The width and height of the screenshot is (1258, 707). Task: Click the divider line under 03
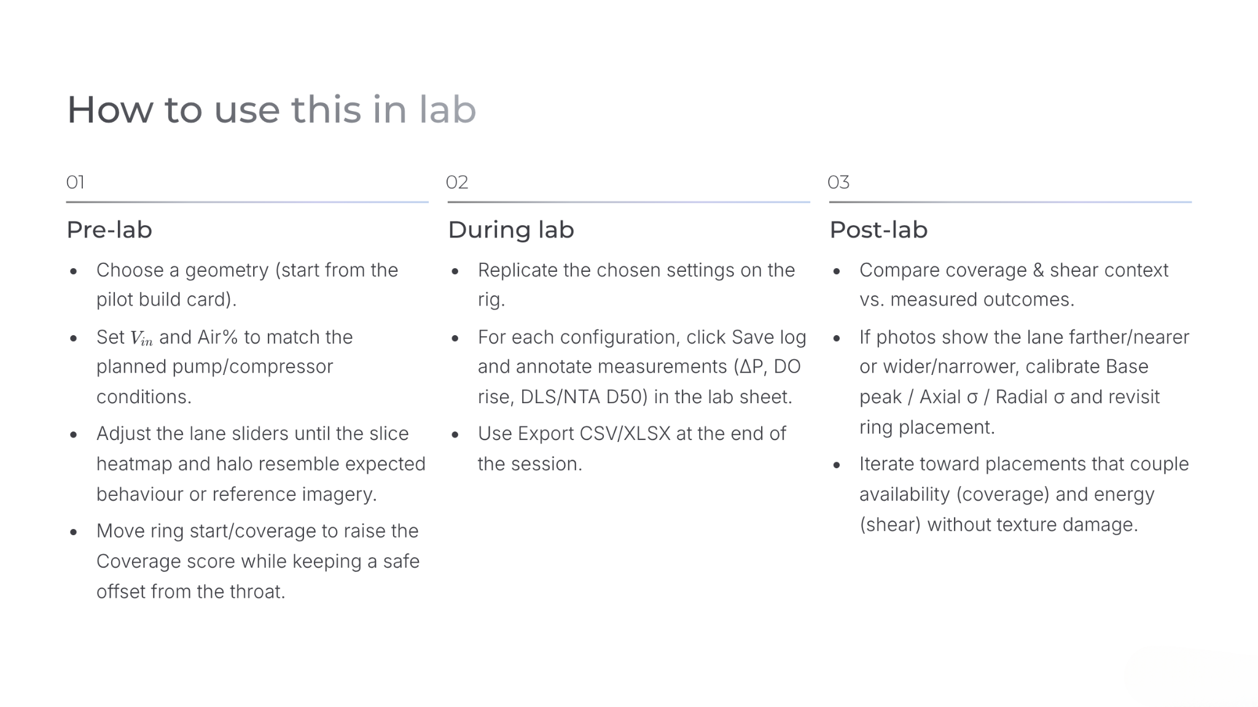pyautogui.click(x=1010, y=202)
